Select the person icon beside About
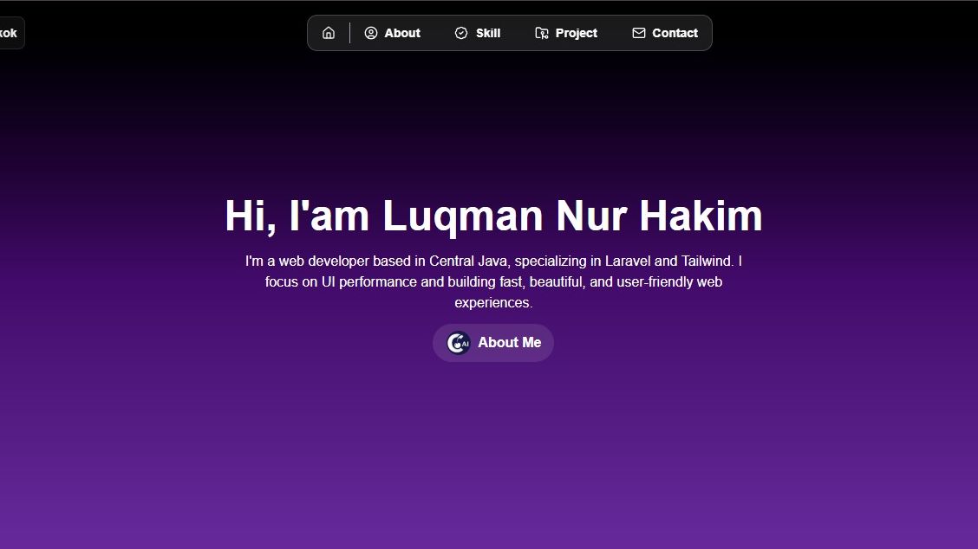This screenshot has height=549, width=978. click(371, 32)
